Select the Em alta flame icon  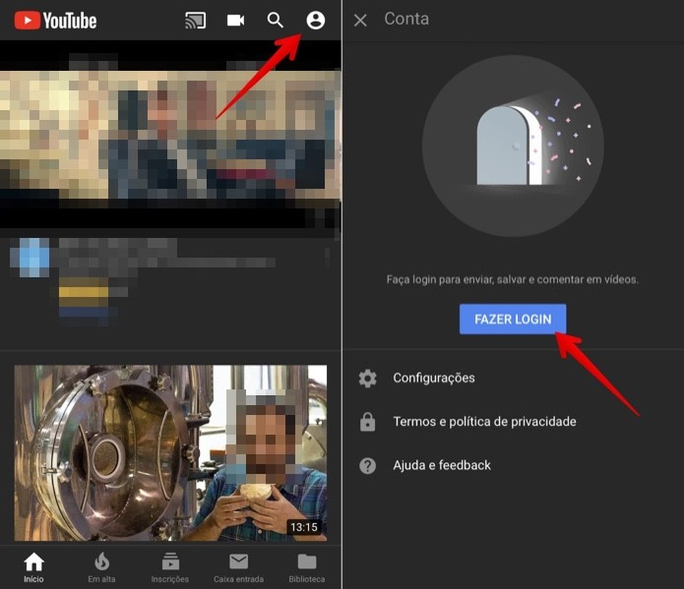click(101, 563)
